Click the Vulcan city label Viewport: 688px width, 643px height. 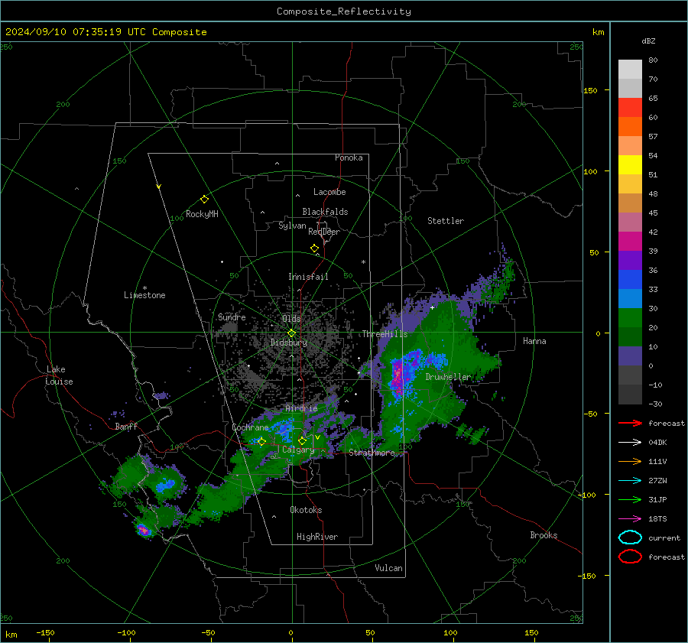pyautogui.click(x=388, y=568)
